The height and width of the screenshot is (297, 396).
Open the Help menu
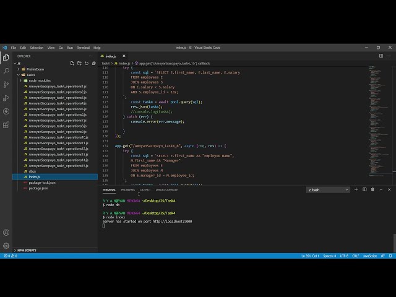(x=97, y=48)
